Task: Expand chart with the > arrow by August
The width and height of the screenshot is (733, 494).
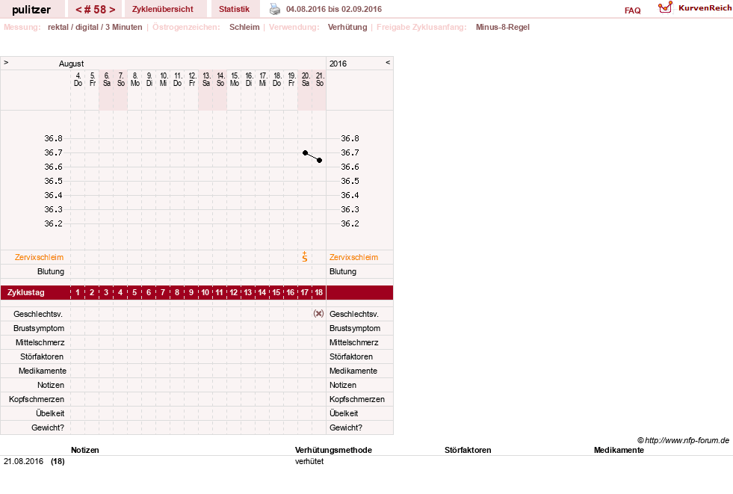Action: pos(6,62)
